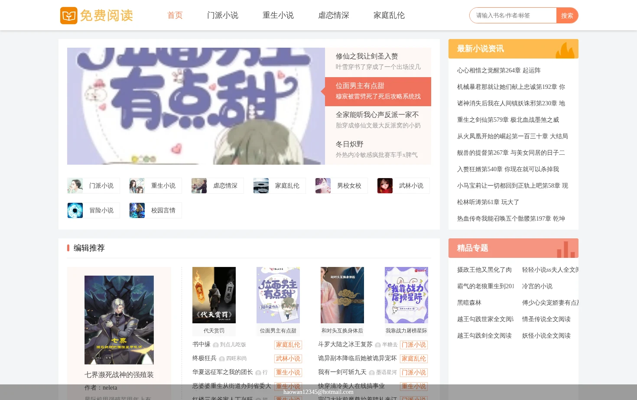Screen dimensions: 637x400
Task: Open the 书中缘 novel link
Action: coord(201,345)
